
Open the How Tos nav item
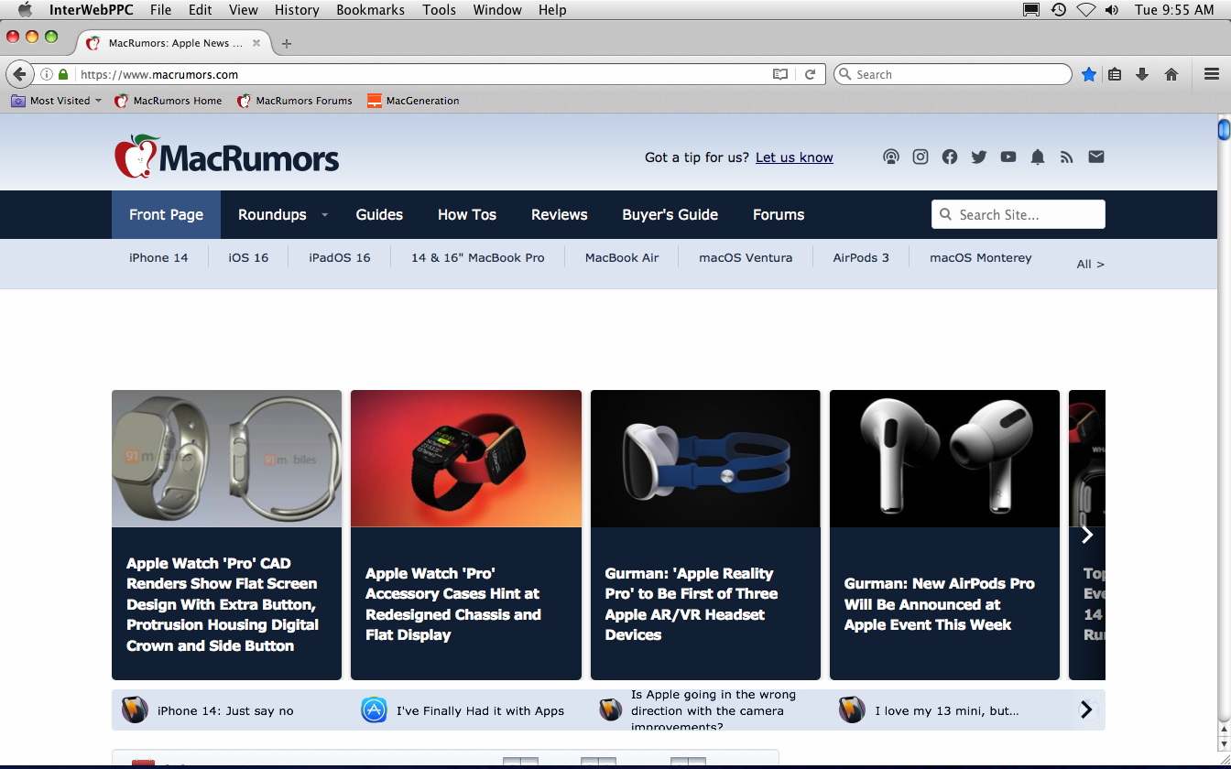tap(467, 214)
